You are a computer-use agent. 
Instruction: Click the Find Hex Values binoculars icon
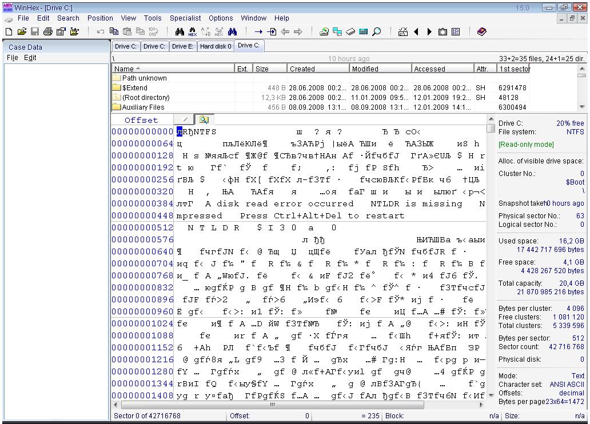coord(192,32)
